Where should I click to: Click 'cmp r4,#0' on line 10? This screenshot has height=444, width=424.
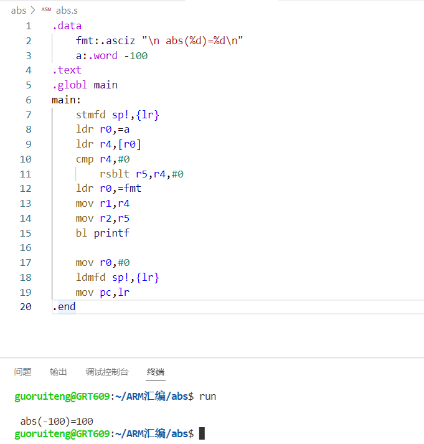click(103, 159)
